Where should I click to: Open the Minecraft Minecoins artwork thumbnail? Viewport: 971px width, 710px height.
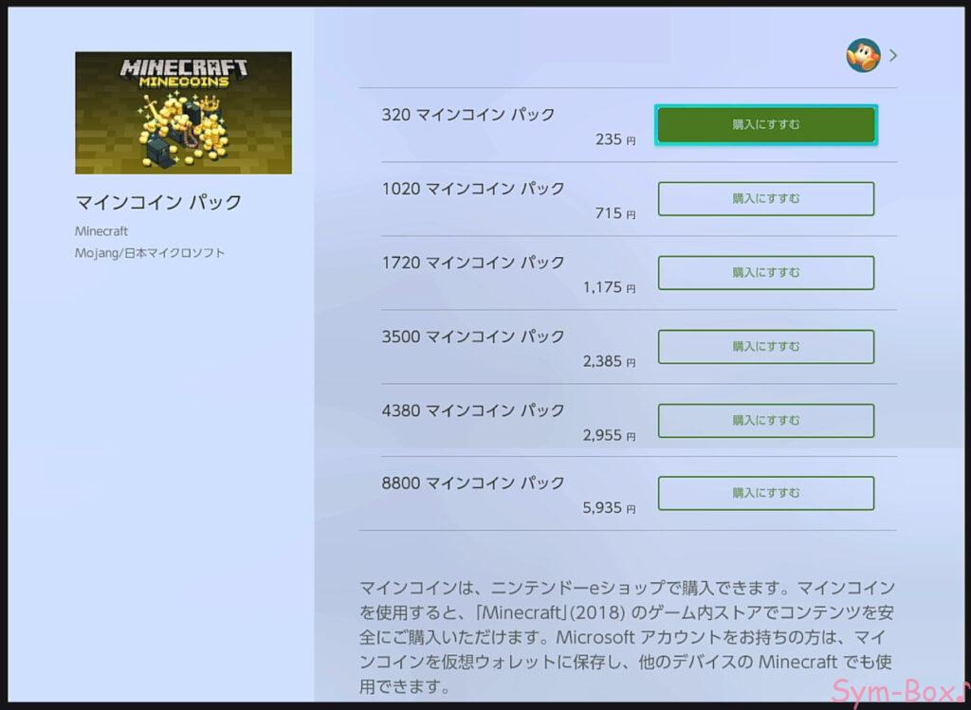tap(183, 113)
